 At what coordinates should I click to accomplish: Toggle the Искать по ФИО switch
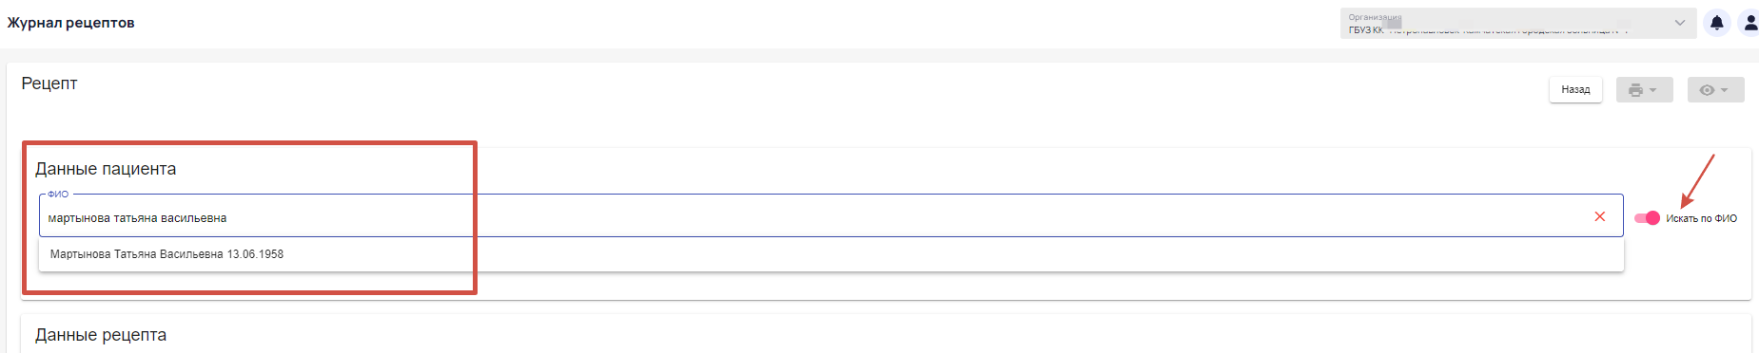(1647, 218)
